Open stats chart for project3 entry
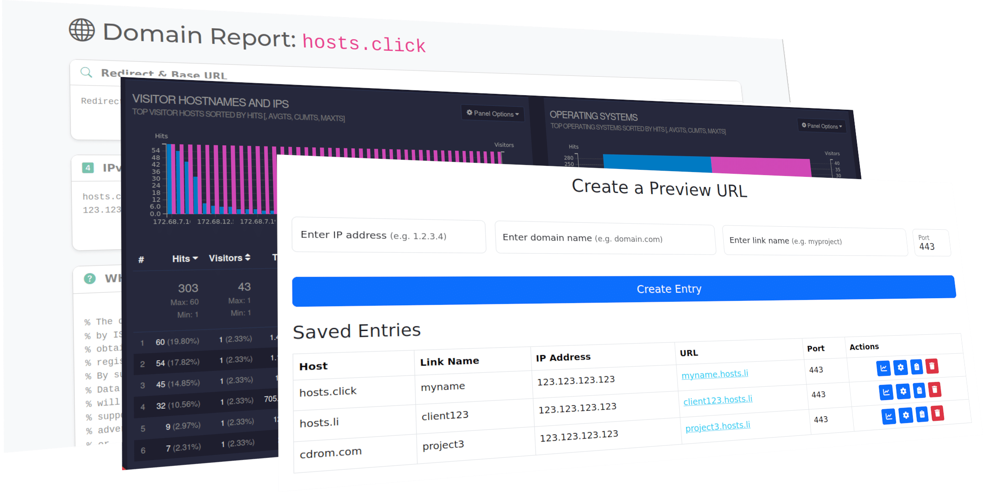This screenshot has height=494, width=986. click(x=889, y=416)
